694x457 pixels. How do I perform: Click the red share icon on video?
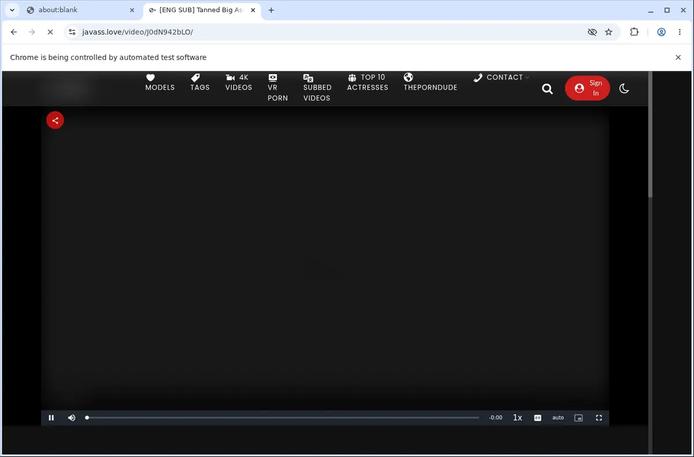click(x=55, y=120)
